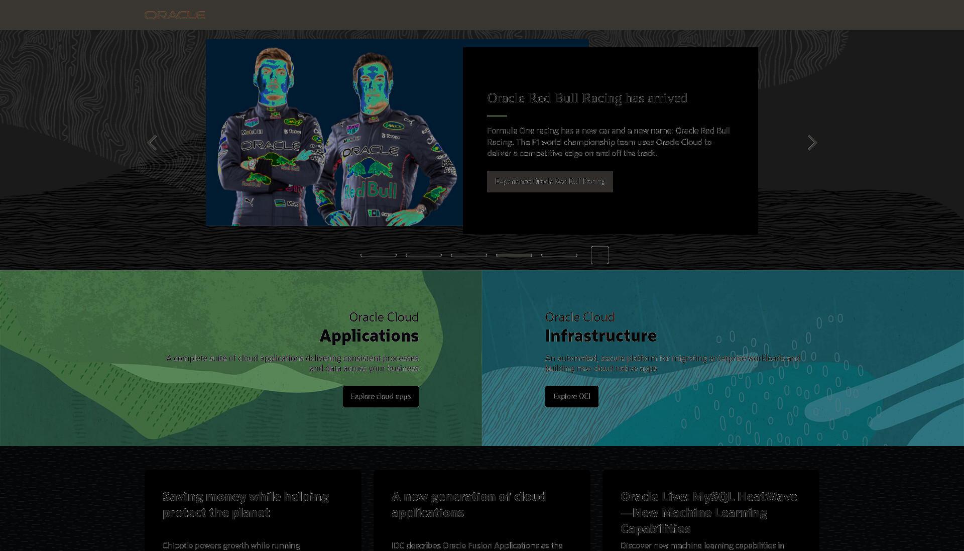Click the Applications heading
964x551 pixels.
click(369, 336)
